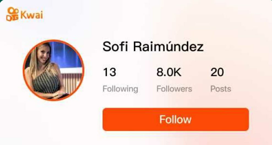The image size is (272, 145).
Task: Click the 20 posts count
Action: pyautogui.click(x=217, y=72)
